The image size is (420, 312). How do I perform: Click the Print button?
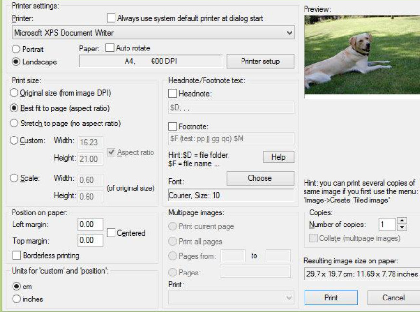(331, 298)
